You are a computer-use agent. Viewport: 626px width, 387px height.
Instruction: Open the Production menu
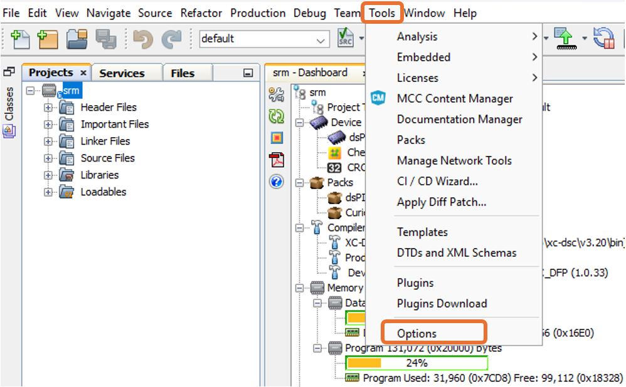[258, 13]
